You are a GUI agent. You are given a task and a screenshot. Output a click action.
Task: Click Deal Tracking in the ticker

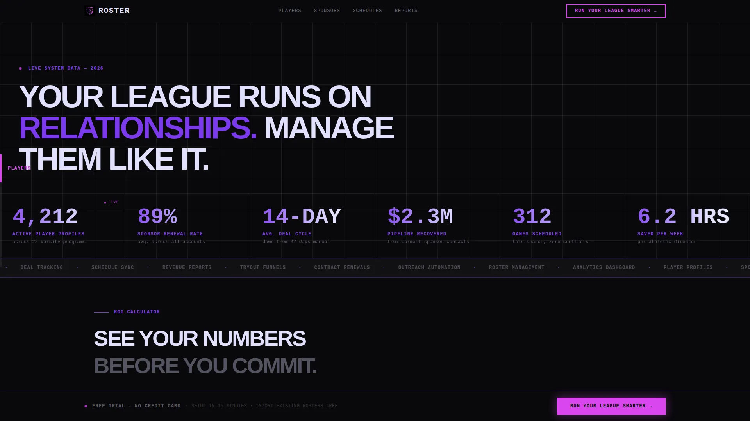(x=42, y=268)
